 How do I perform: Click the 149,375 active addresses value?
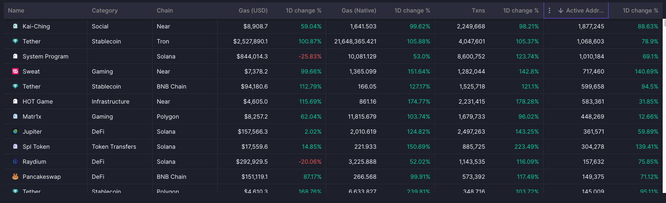(x=593, y=177)
